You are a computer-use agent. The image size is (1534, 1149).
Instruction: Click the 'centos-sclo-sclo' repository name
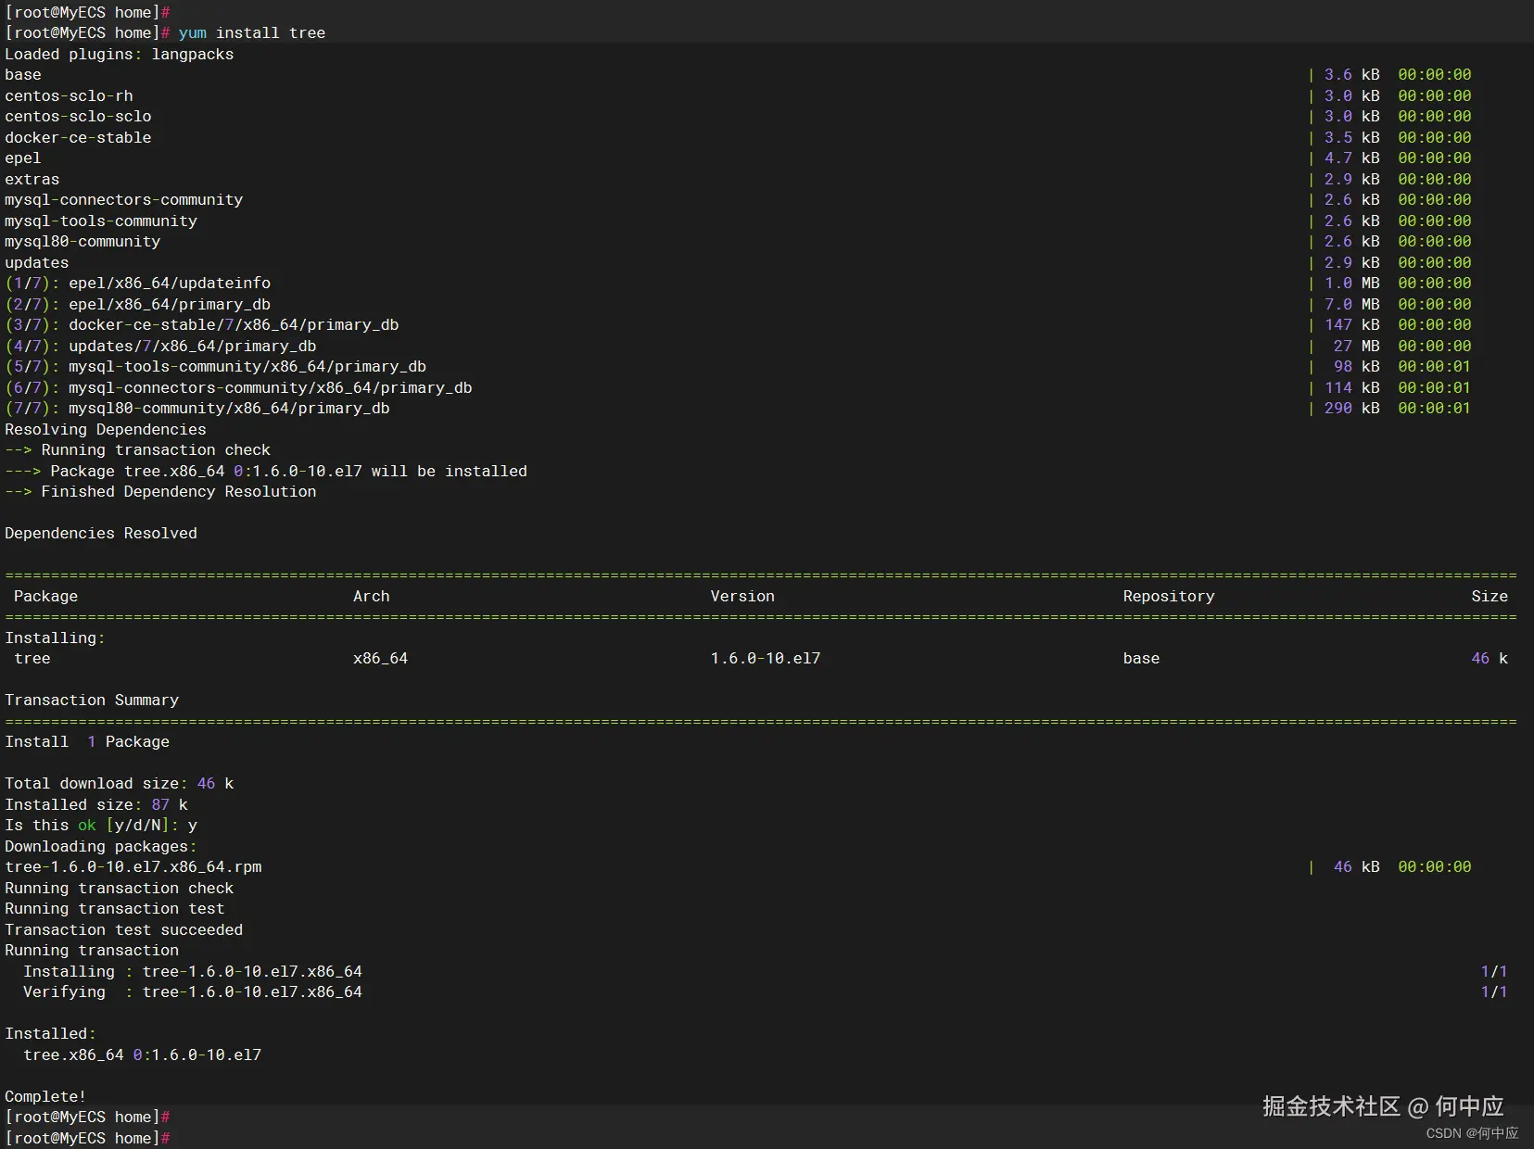(78, 117)
